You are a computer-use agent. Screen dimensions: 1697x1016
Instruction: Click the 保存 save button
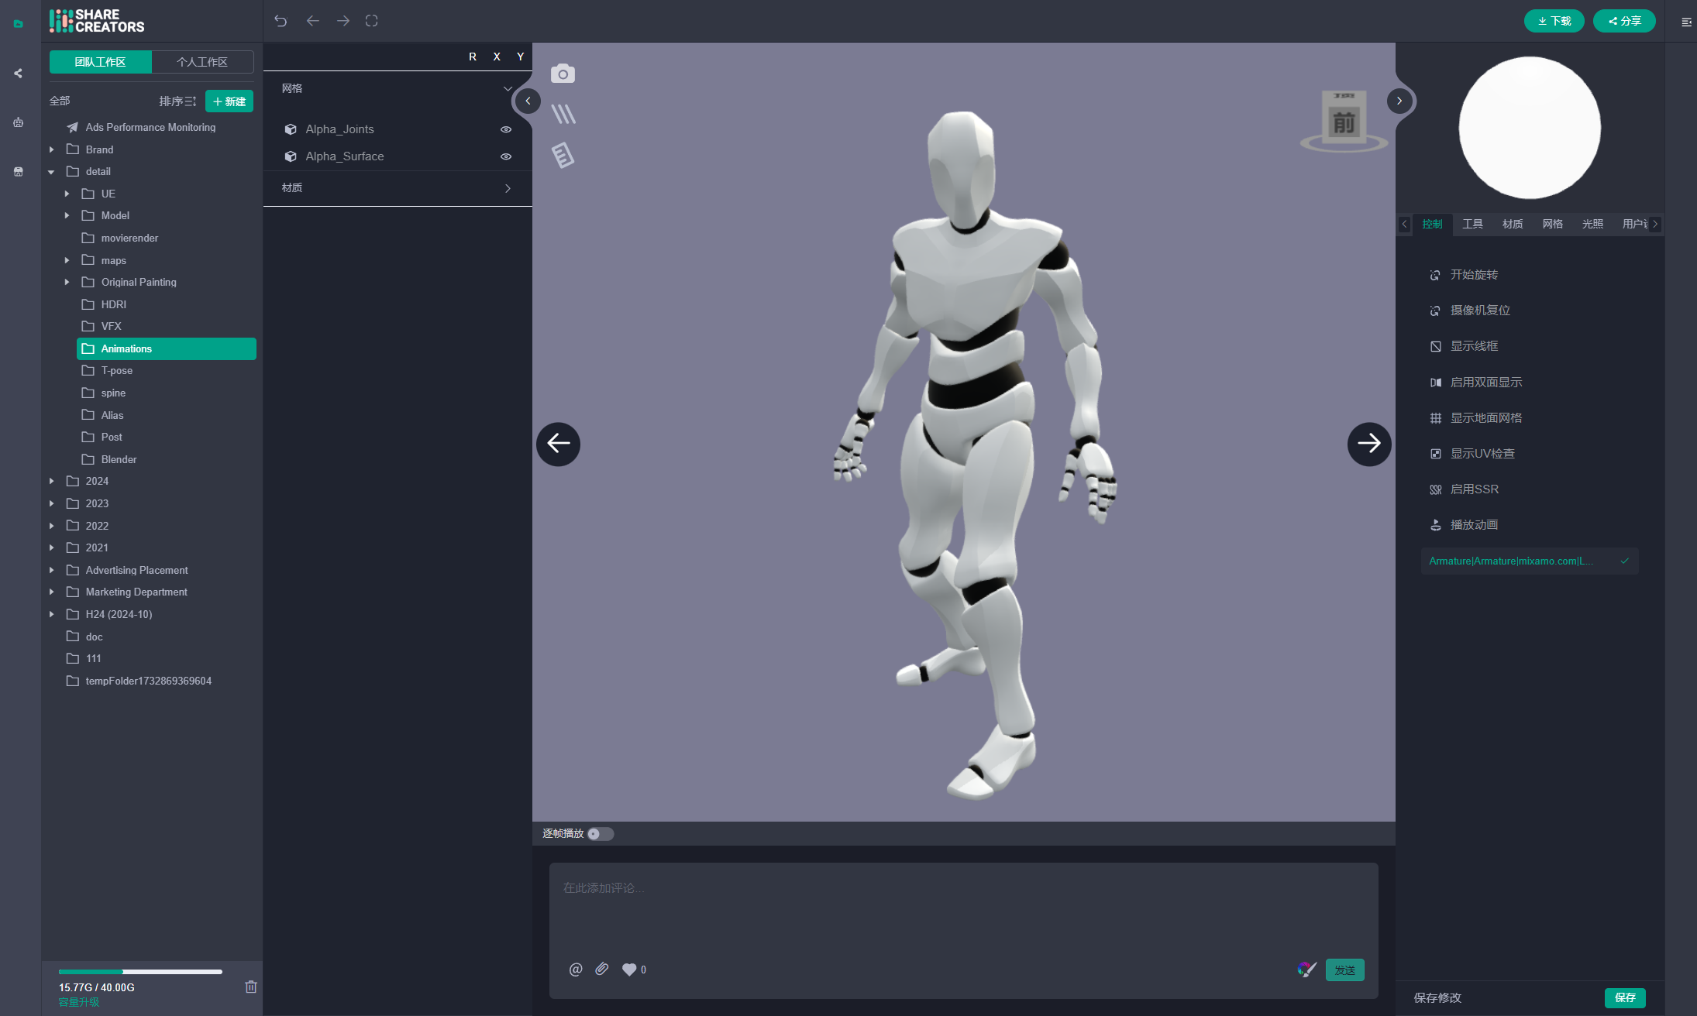tap(1625, 997)
